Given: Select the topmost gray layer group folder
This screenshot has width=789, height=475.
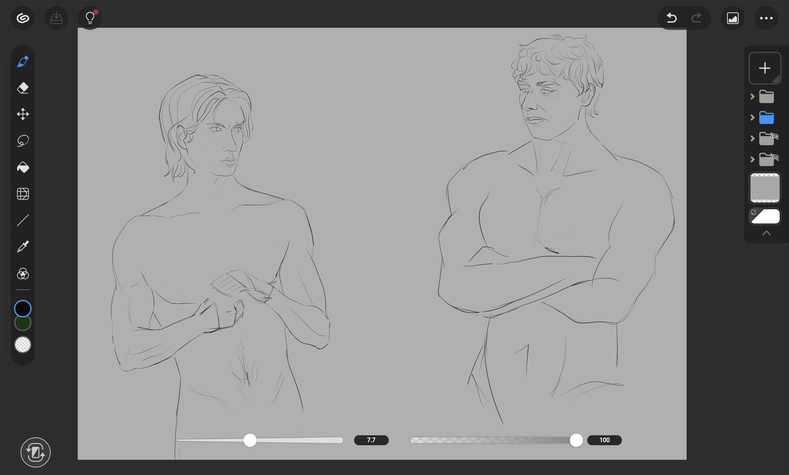Looking at the screenshot, I should tap(767, 96).
